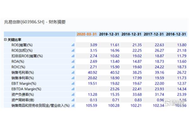
Task: Select the 2017-12-31 column header
Action: click(x=154, y=34)
